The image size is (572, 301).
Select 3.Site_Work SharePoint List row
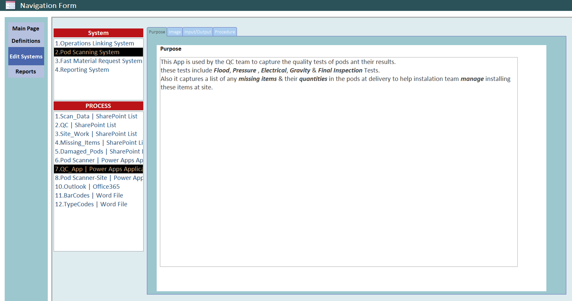[98, 134]
